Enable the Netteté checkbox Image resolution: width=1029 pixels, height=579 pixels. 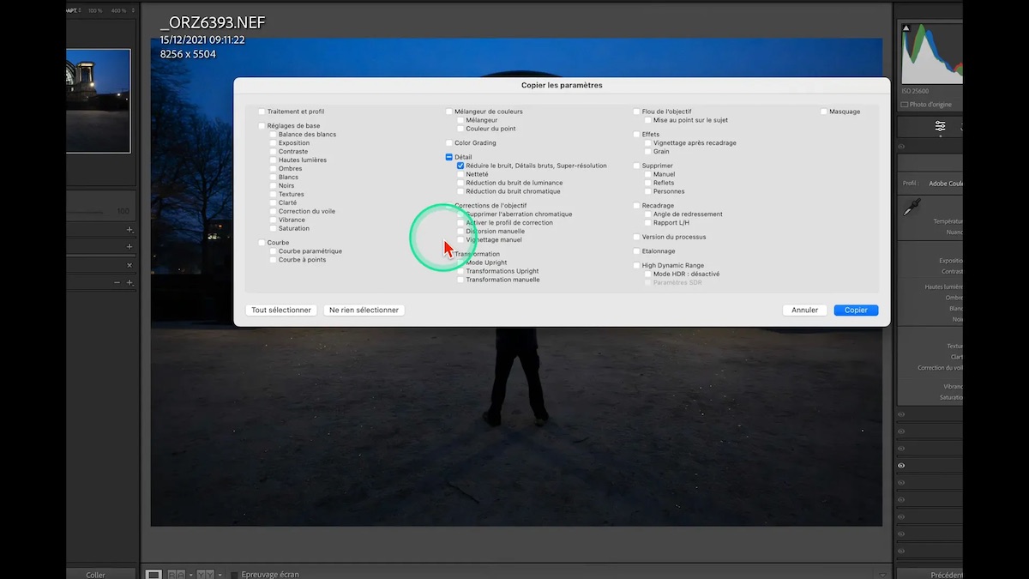point(460,174)
